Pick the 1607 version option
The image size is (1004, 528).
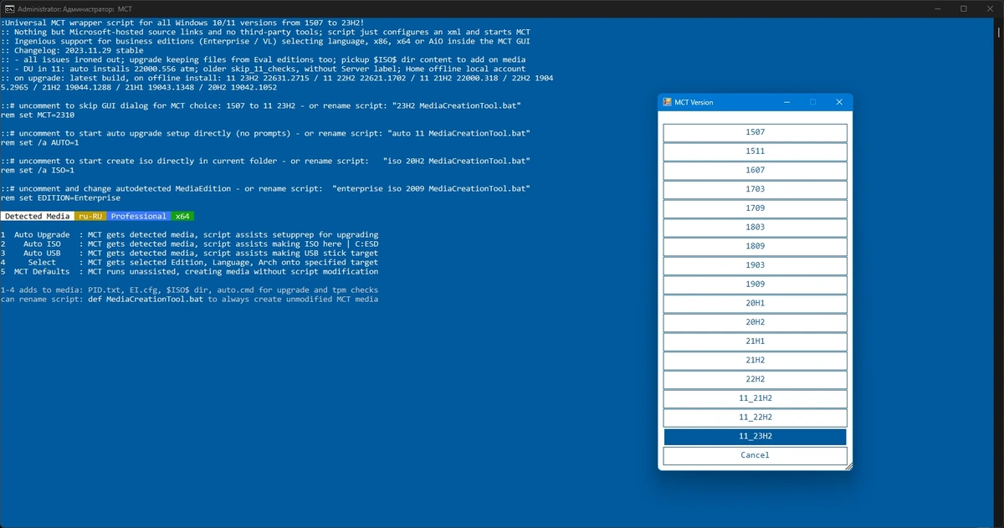click(x=755, y=171)
